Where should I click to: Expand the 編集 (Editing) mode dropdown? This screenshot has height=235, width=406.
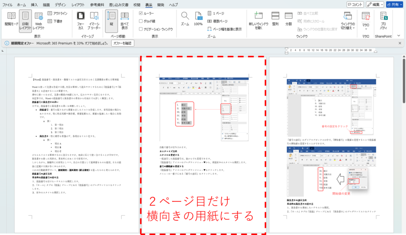tap(375, 4)
